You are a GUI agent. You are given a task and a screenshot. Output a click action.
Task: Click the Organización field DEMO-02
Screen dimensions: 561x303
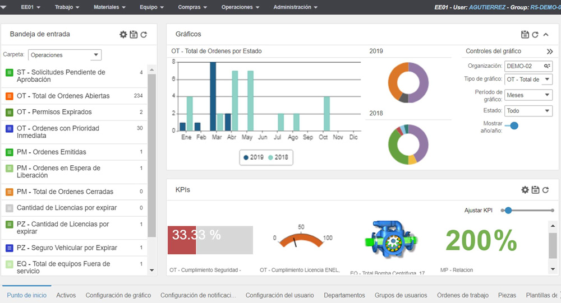tap(528, 66)
